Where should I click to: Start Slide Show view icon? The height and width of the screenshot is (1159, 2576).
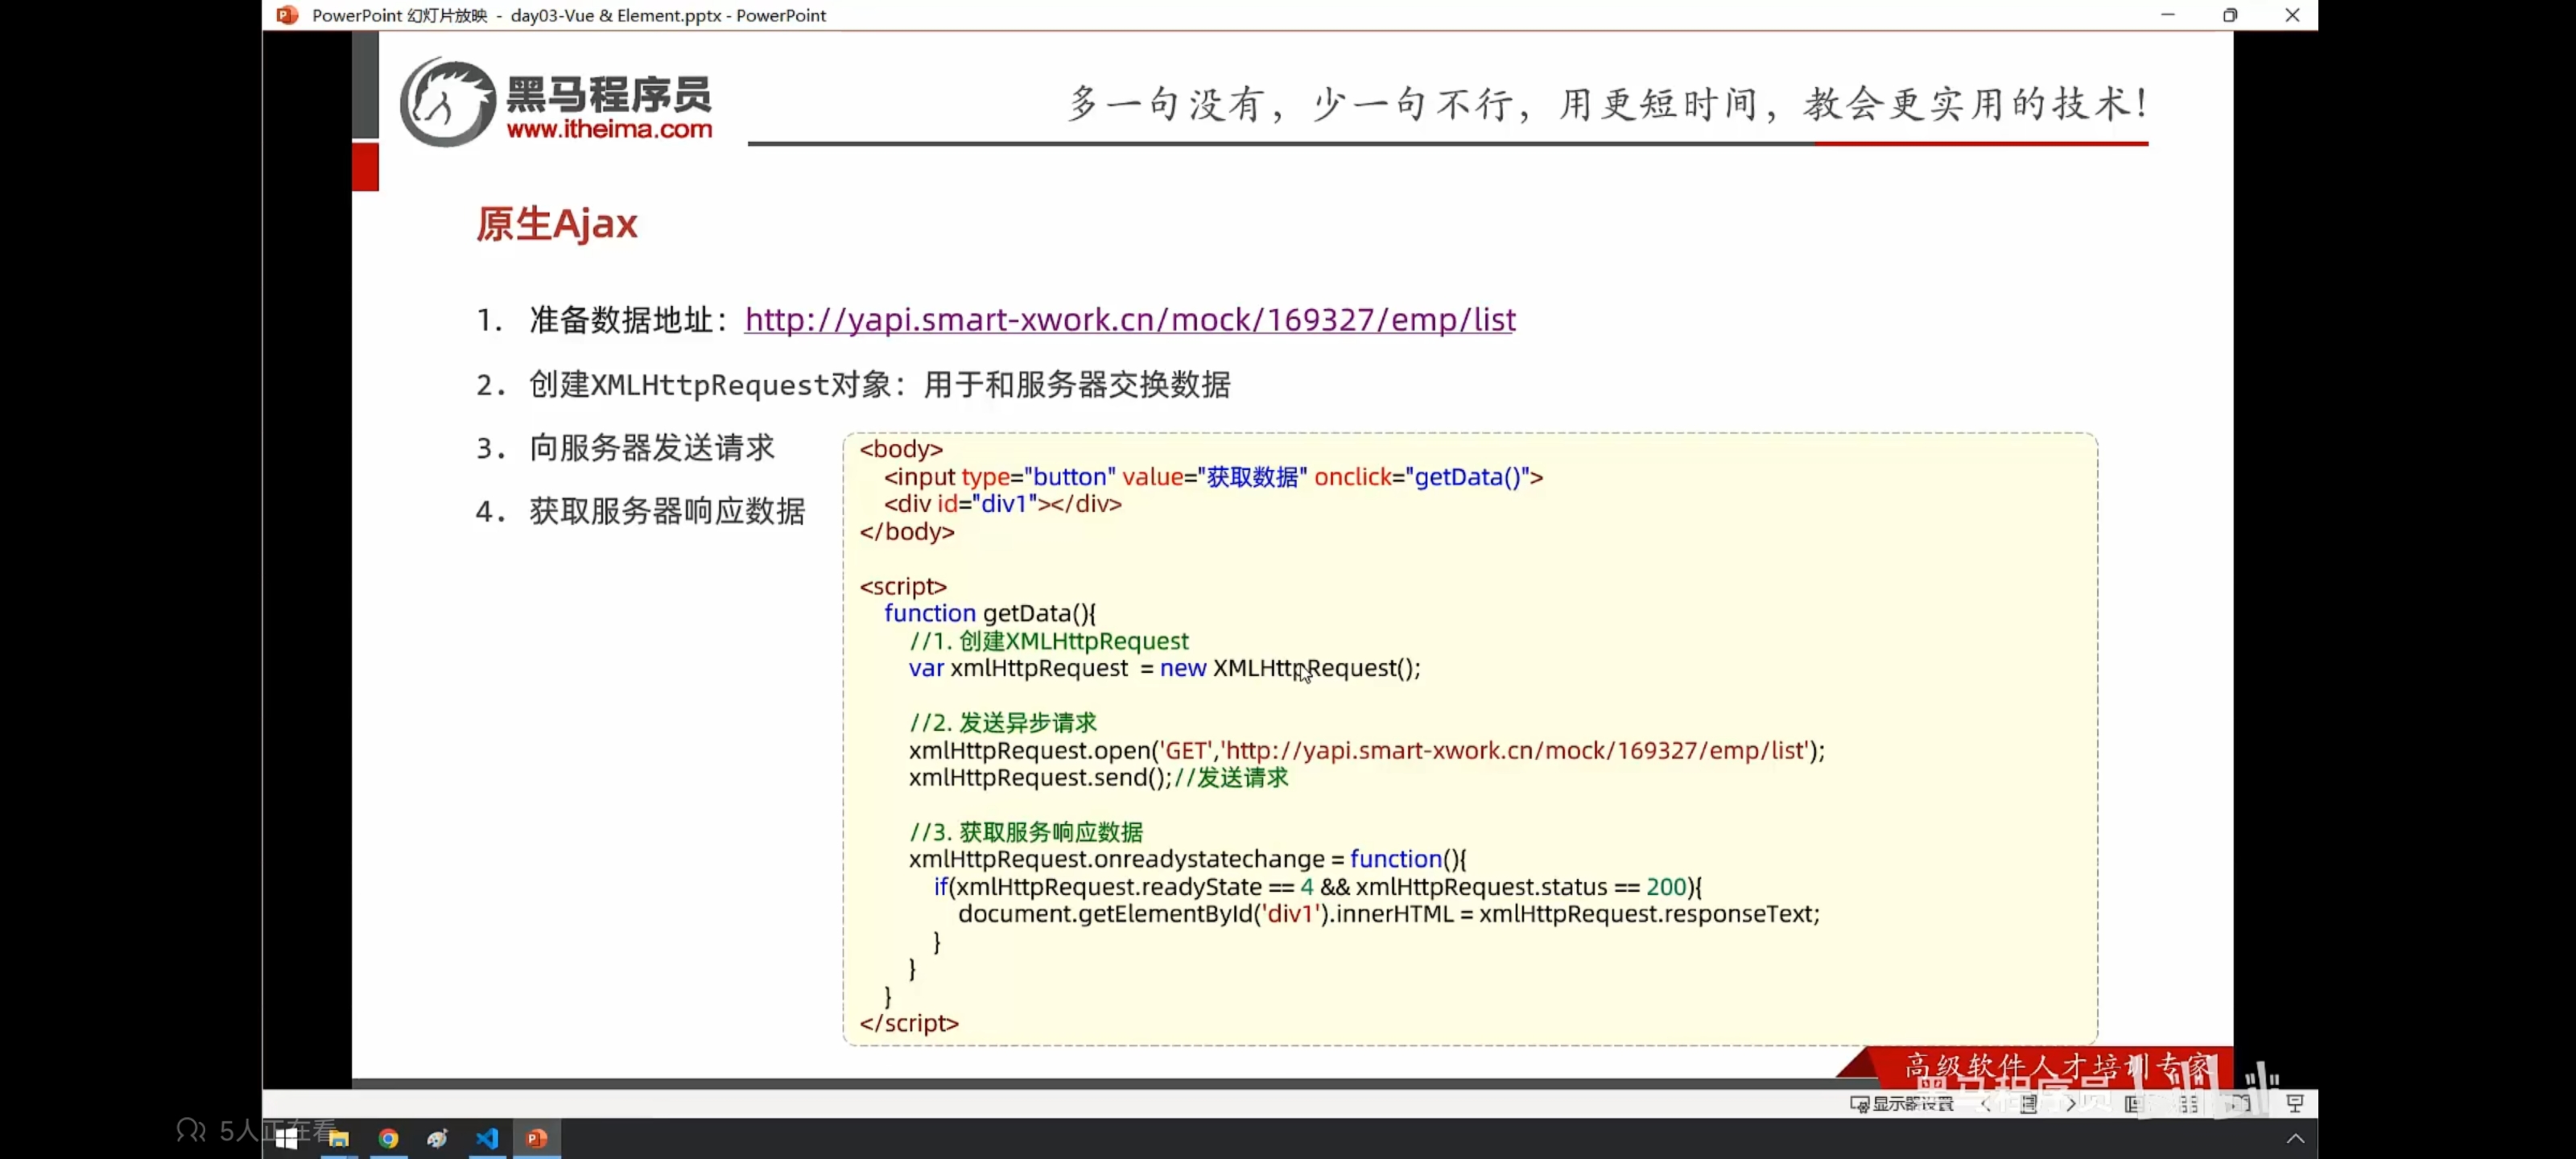[x=2295, y=1103]
